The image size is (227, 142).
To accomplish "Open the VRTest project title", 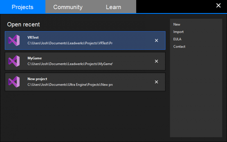I will tap(32, 38).
